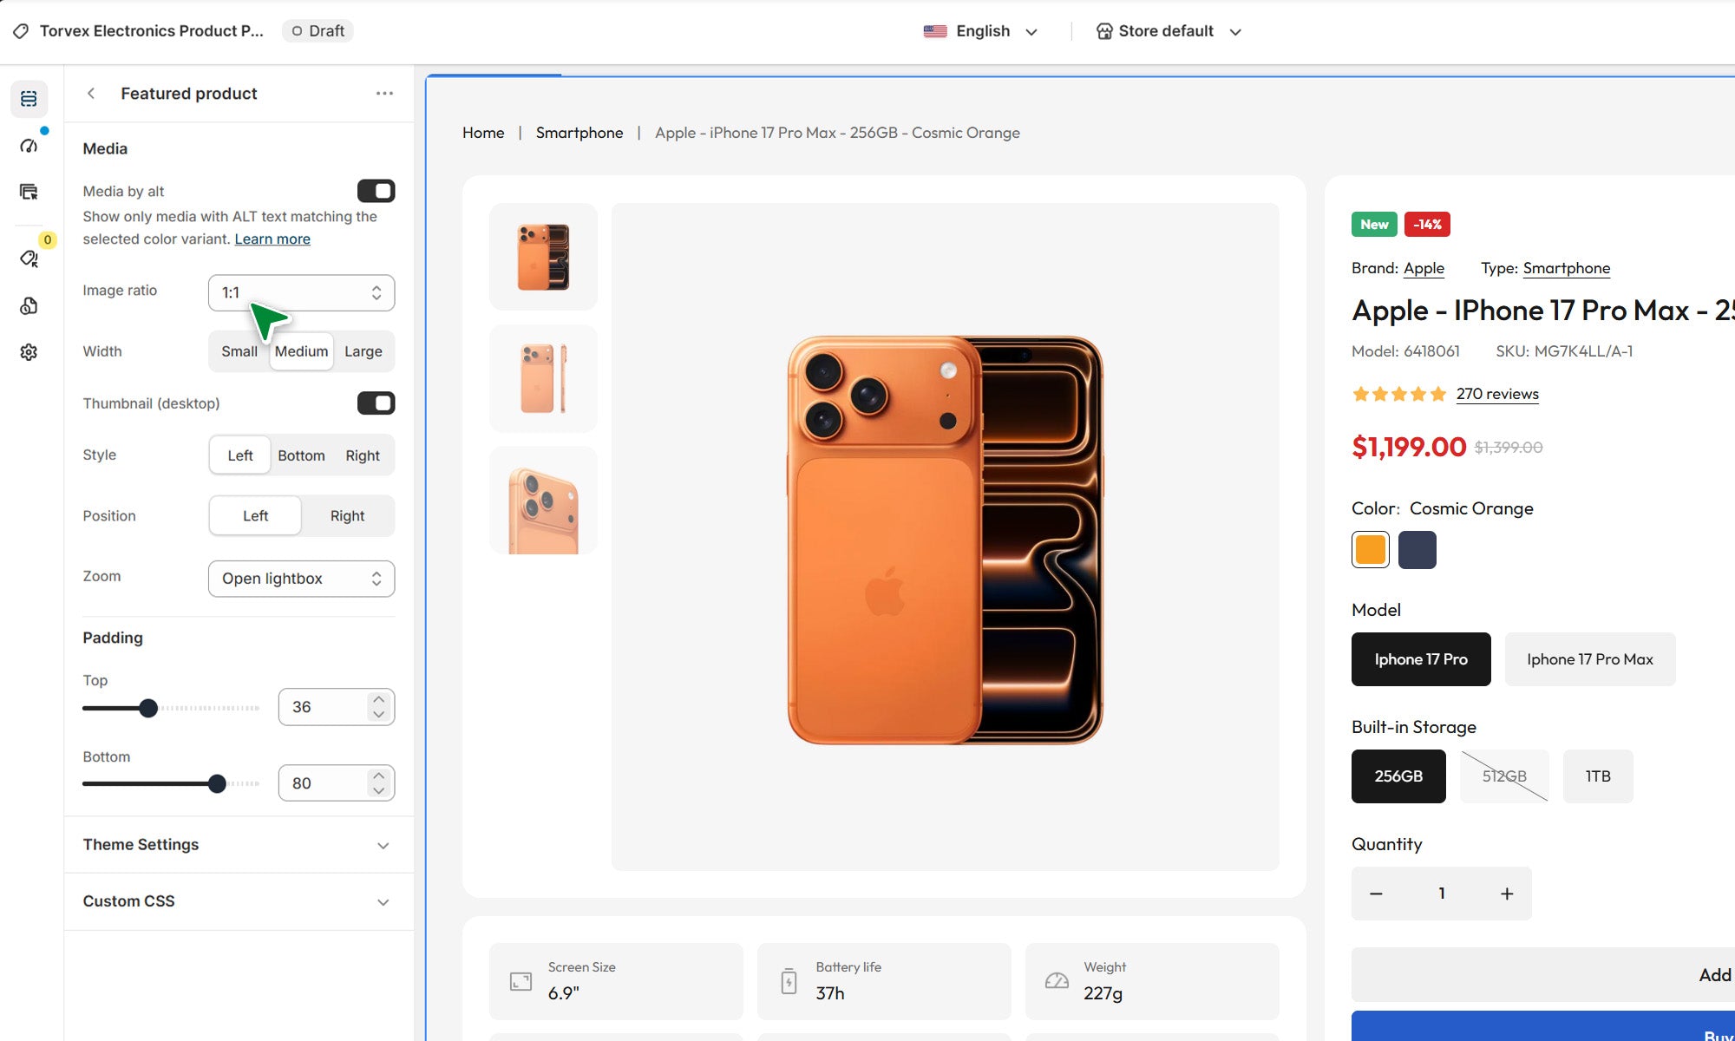
Task: Pick the dark navy color swatch
Action: click(x=1417, y=550)
